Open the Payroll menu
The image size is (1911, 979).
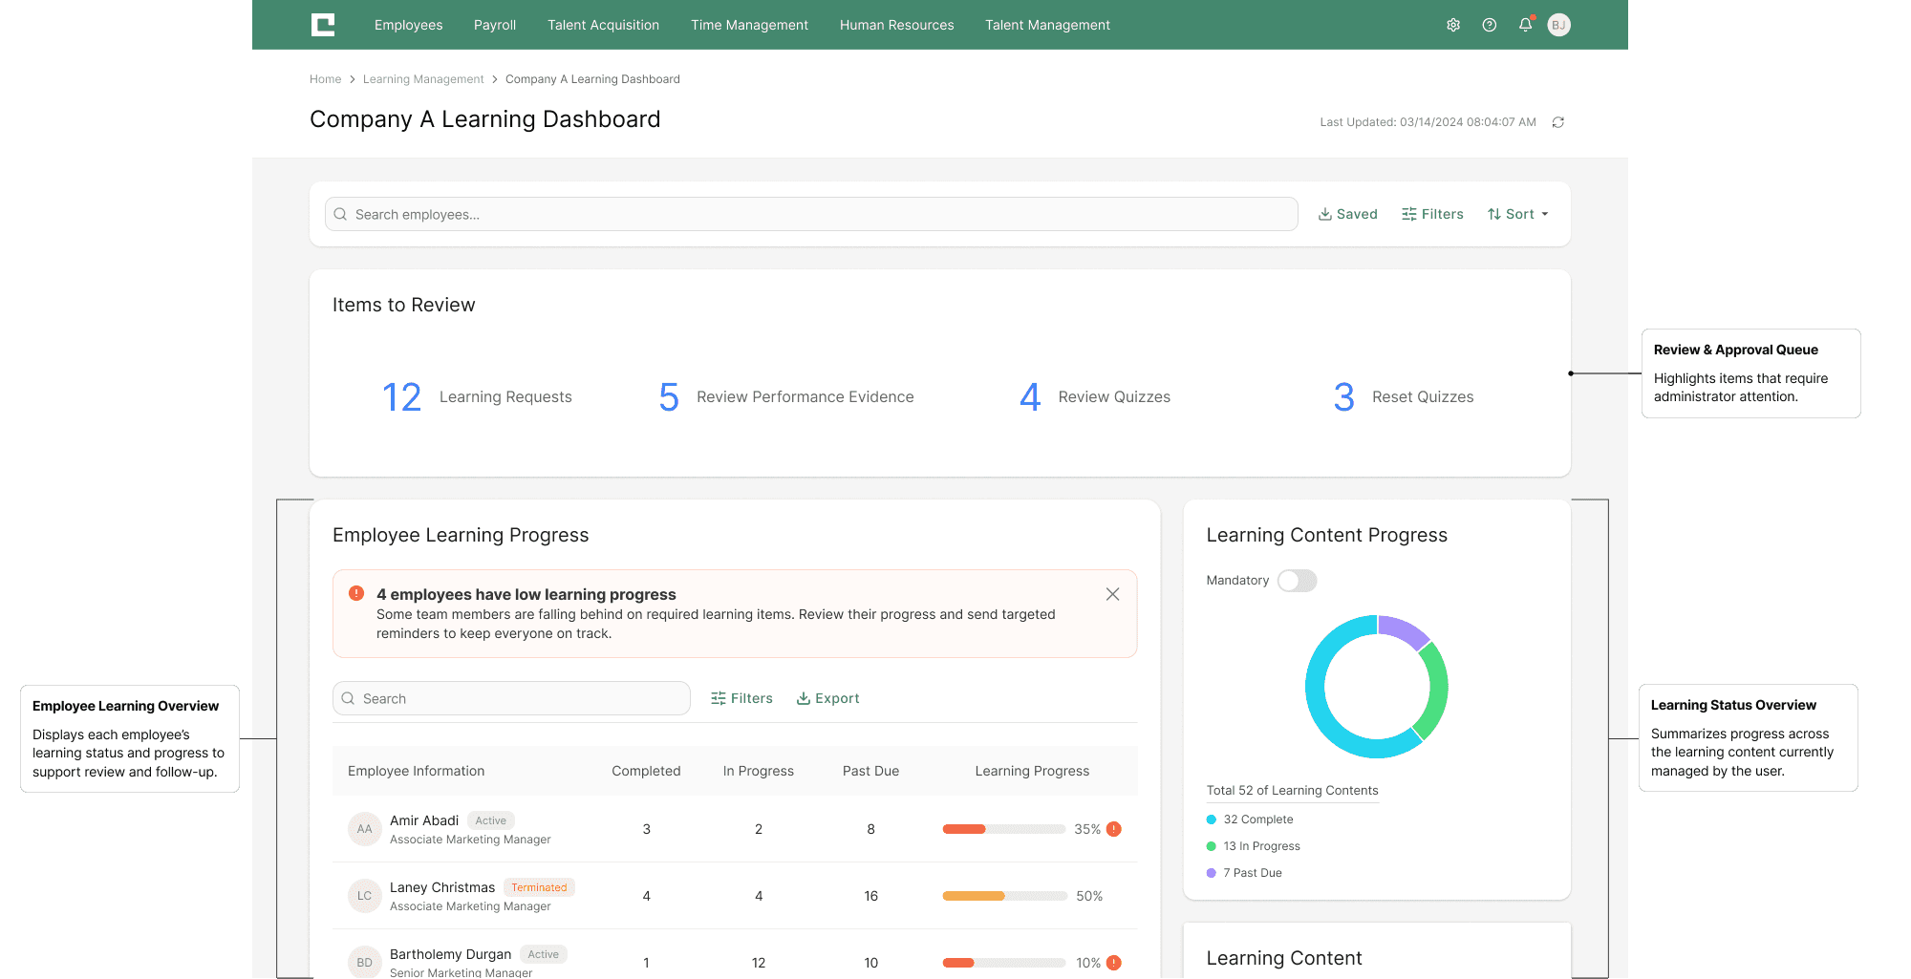(495, 25)
